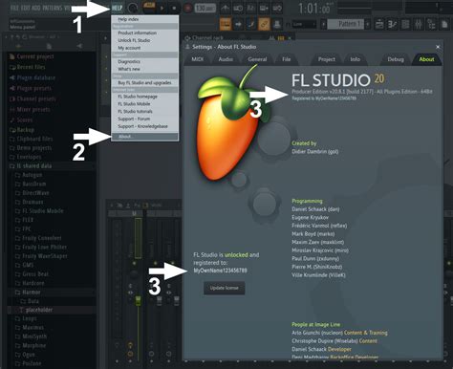Click the stamp tool icon beside the link icon
Screen dimensions: 453x369
click(277, 24)
